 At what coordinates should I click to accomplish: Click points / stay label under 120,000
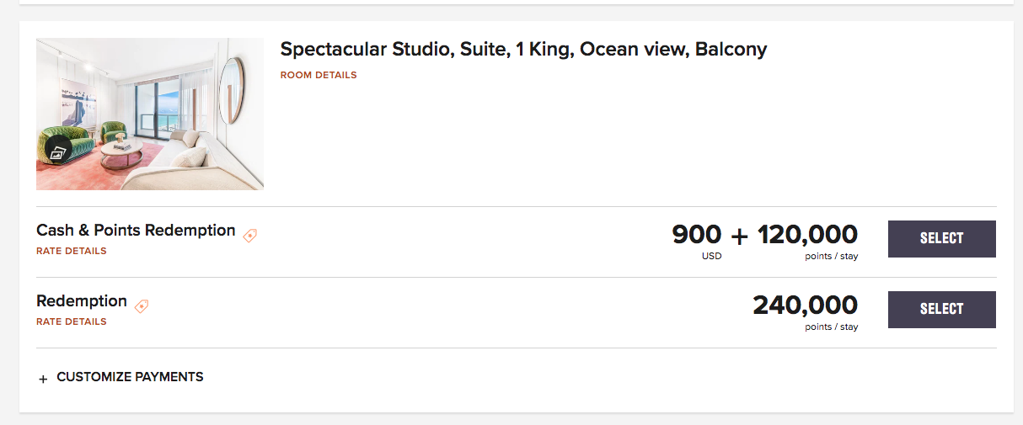pyautogui.click(x=831, y=256)
